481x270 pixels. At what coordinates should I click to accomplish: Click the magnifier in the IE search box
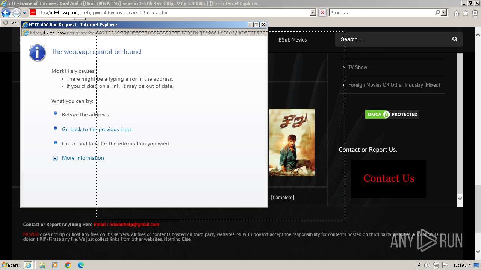point(437,13)
